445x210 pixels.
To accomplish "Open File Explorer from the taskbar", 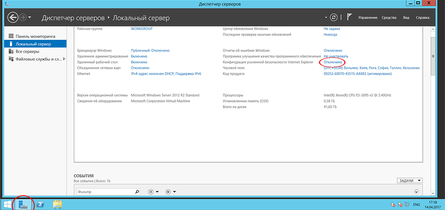I will [x=58, y=204].
